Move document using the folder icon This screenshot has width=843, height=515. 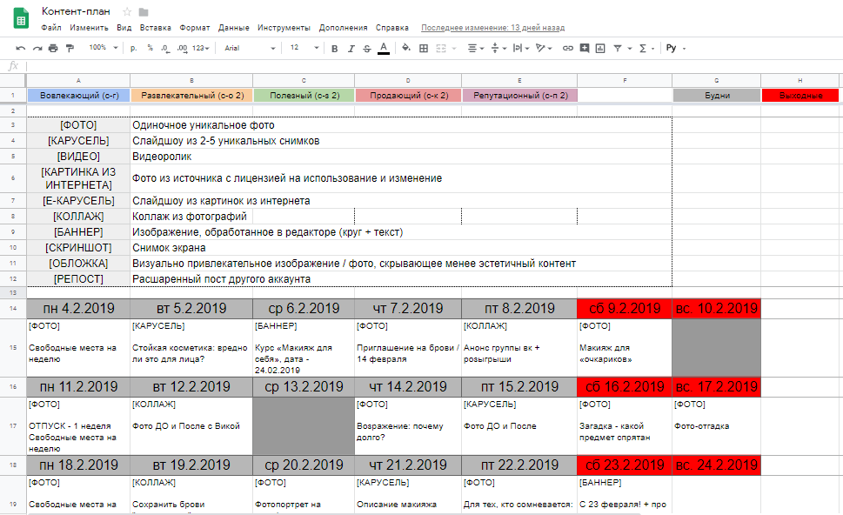(x=144, y=12)
